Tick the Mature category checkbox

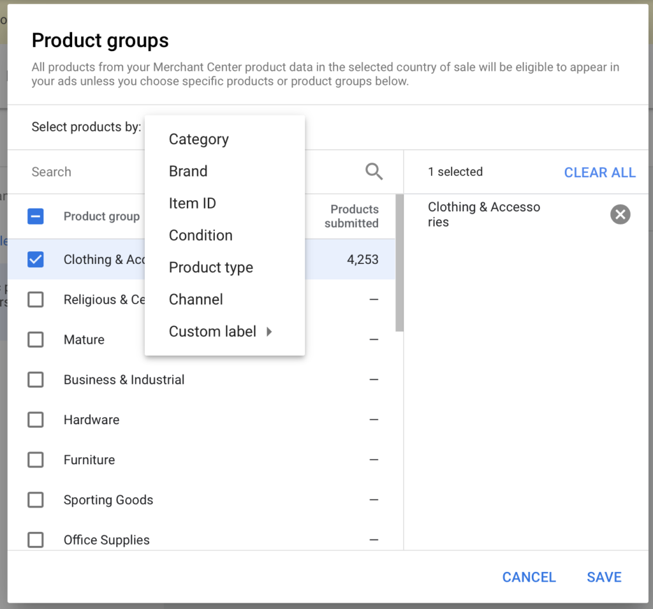point(36,339)
